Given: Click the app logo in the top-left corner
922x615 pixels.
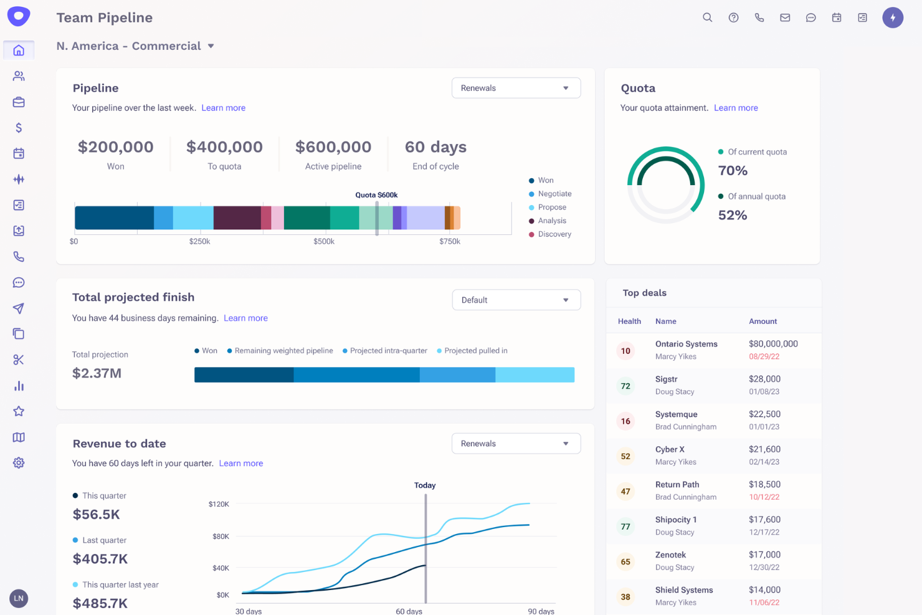Looking at the screenshot, I should [19, 16].
